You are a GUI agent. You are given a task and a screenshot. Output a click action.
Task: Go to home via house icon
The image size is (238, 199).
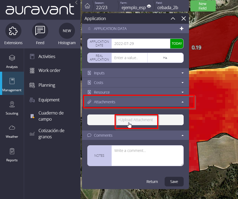[x=88, y=6]
